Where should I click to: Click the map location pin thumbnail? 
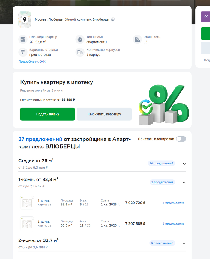[25, 19]
